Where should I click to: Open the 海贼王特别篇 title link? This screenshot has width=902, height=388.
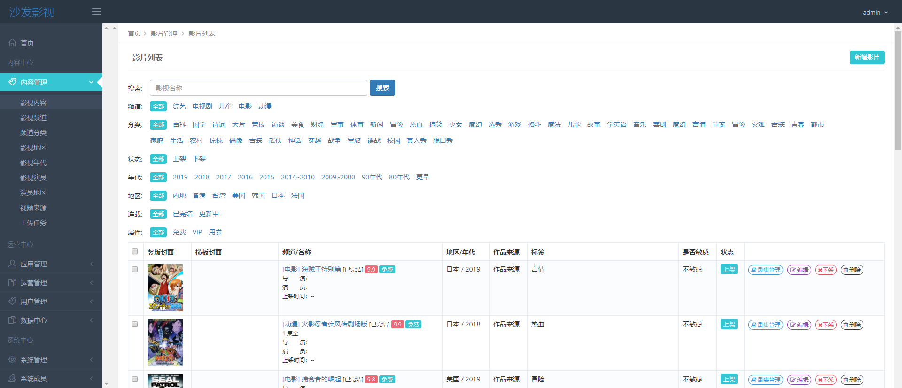point(311,269)
